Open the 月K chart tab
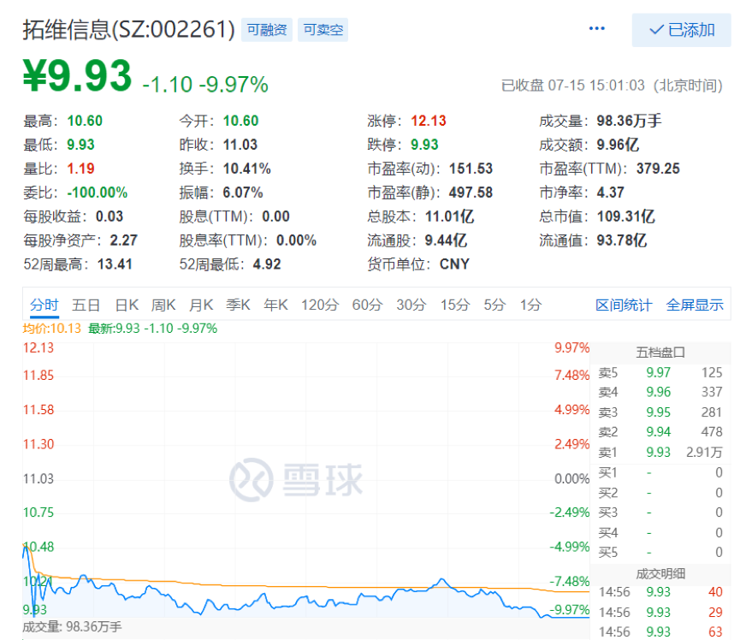The image size is (740, 640). [x=201, y=305]
